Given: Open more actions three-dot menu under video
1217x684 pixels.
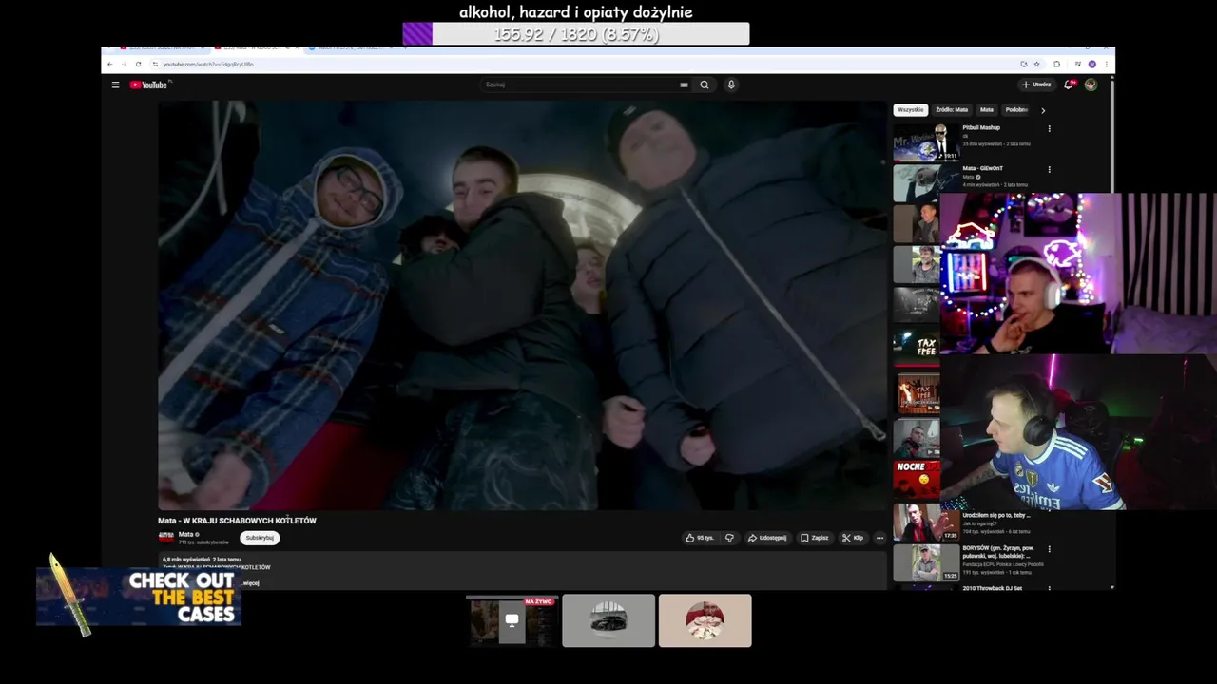Looking at the screenshot, I should click(x=879, y=538).
